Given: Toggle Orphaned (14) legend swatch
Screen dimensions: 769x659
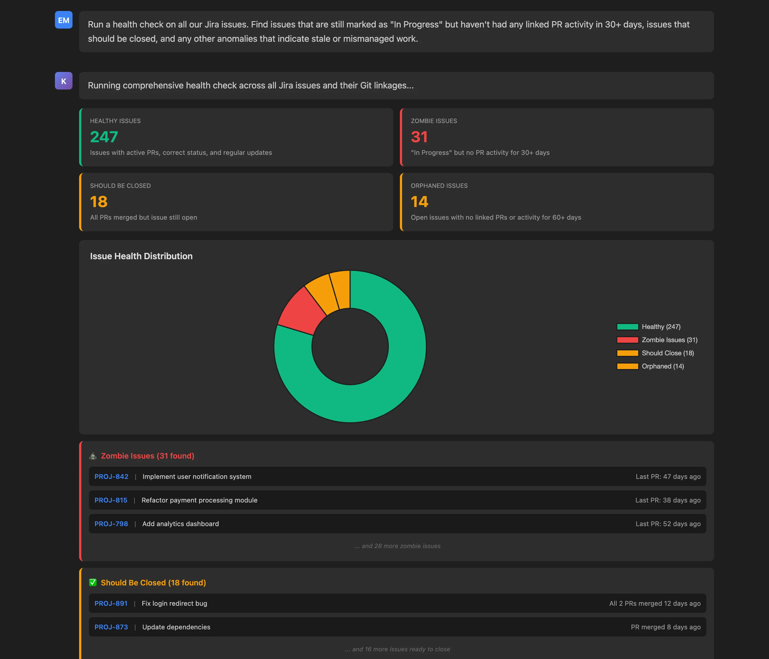Looking at the screenshot, I should tap(627, 366).
